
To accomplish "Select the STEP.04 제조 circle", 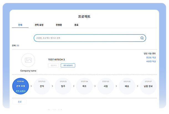I will point(84,86).
